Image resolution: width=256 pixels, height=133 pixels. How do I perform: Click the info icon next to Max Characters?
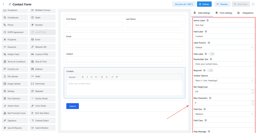(x=210, y=98)
